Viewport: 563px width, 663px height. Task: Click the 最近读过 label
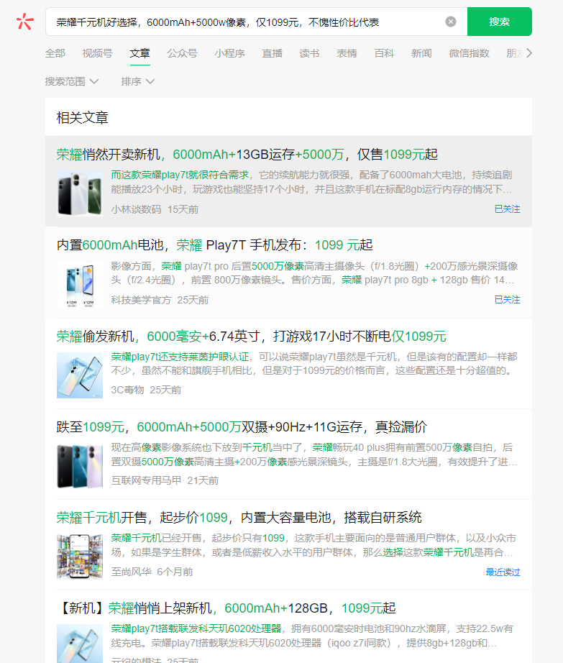click(x=503, y=572)
